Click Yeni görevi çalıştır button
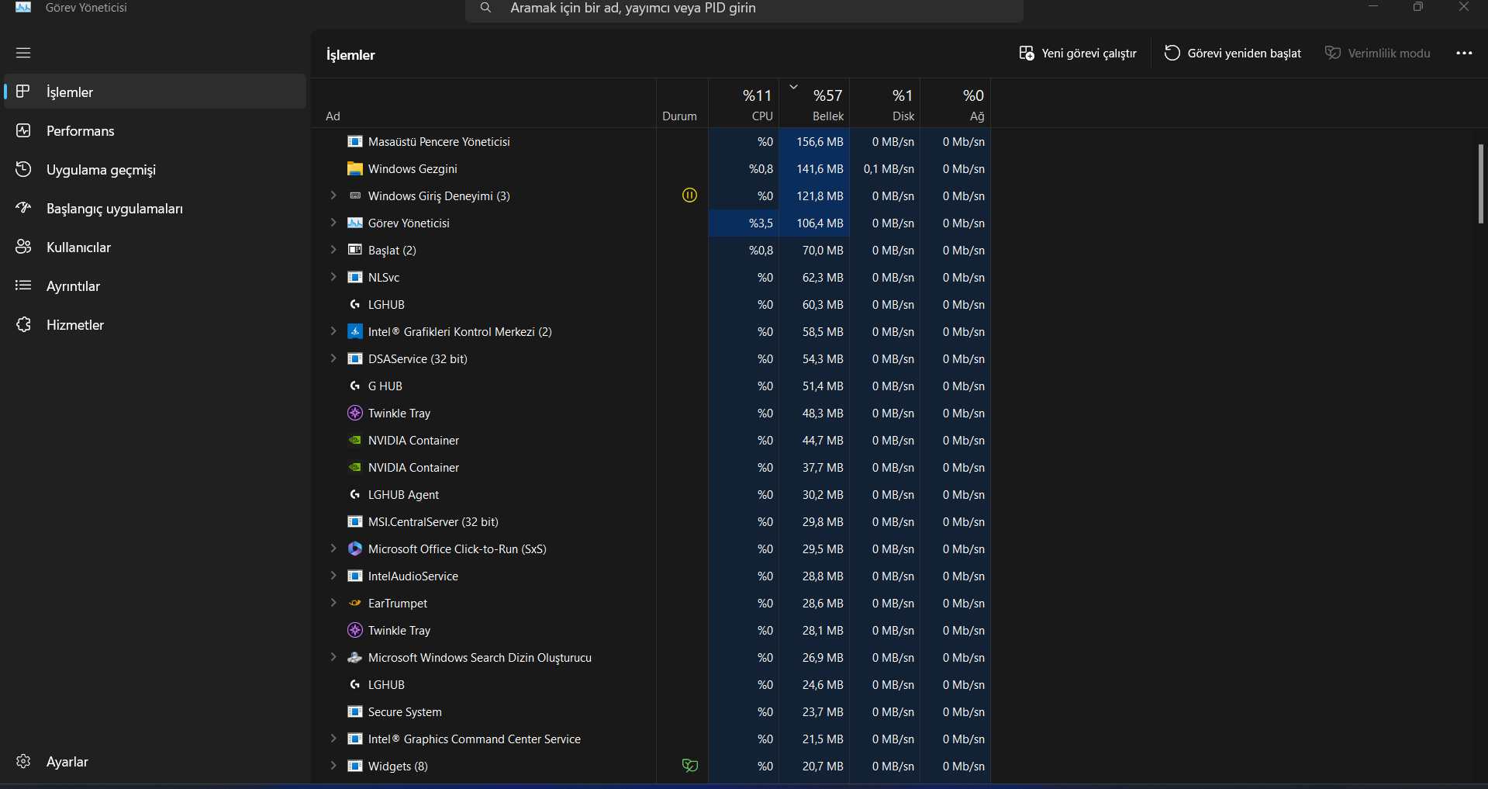The width and height of the screenshot is (1488, 789). point(1078,53)
